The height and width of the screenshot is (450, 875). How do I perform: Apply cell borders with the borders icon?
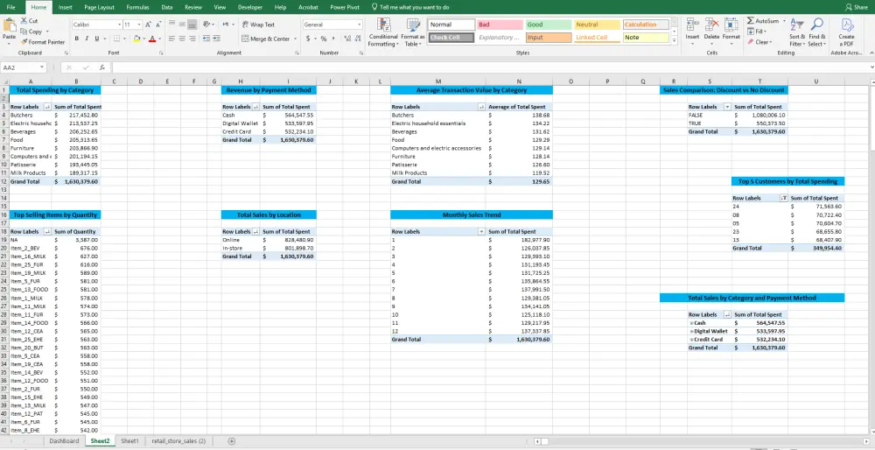tap(116, 39)
